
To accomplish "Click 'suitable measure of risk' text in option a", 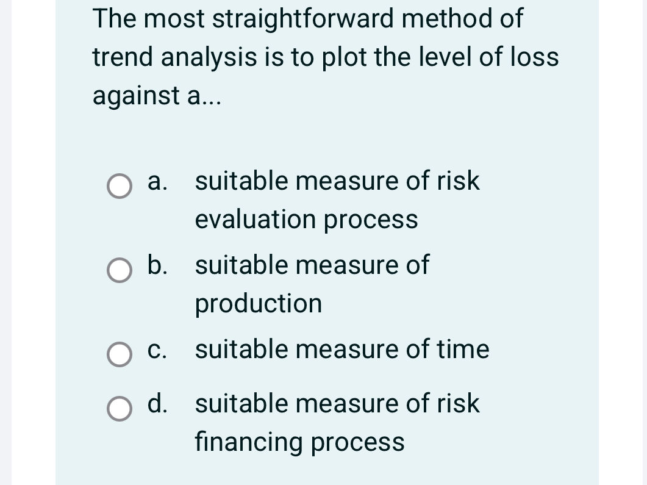I will [337, 181].
